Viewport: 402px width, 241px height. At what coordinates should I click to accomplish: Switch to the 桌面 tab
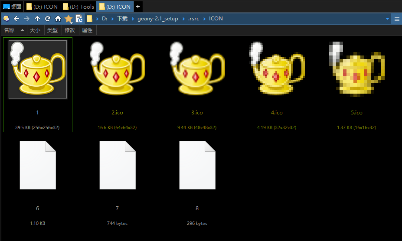click(12, 7)
